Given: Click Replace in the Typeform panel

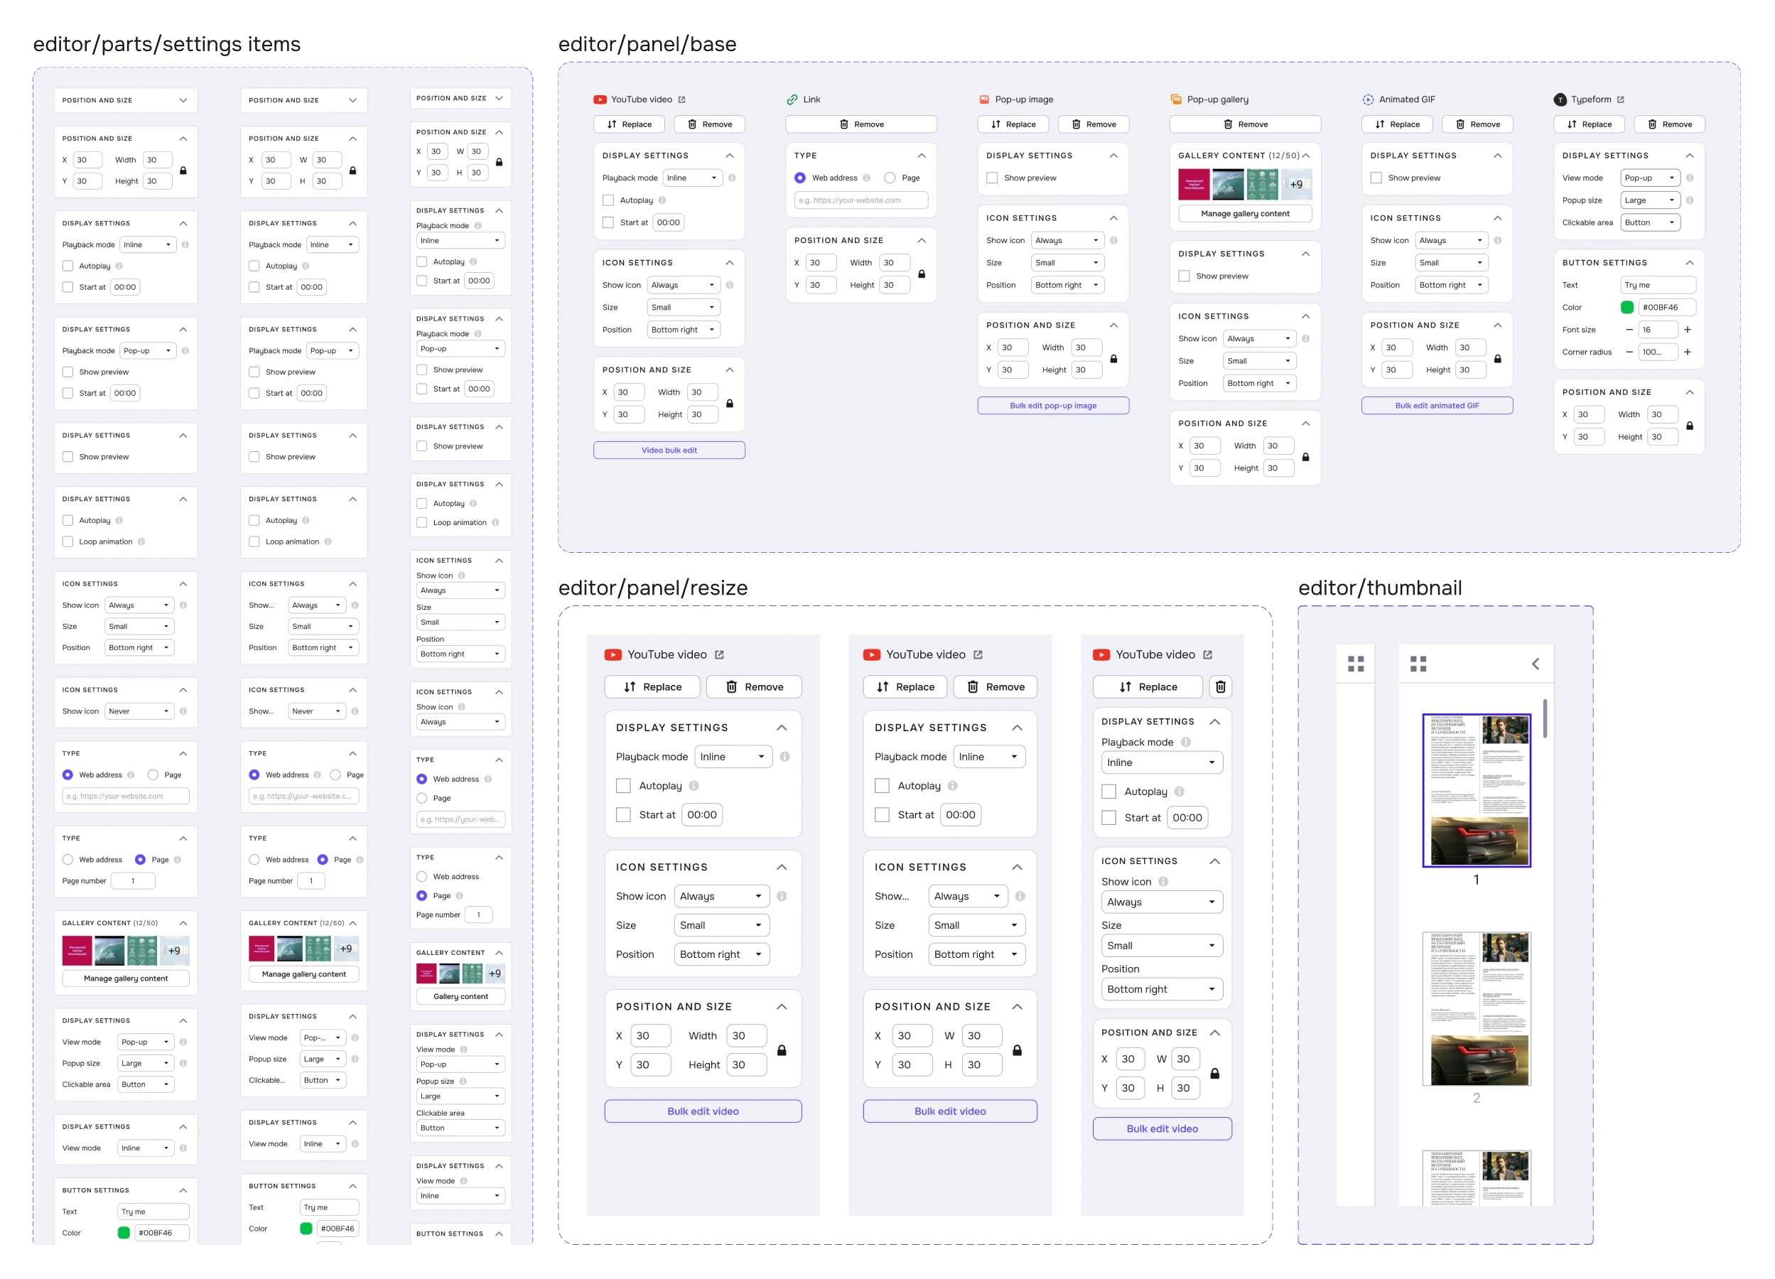Looking at the screenshot, I should pos(1589,124).
